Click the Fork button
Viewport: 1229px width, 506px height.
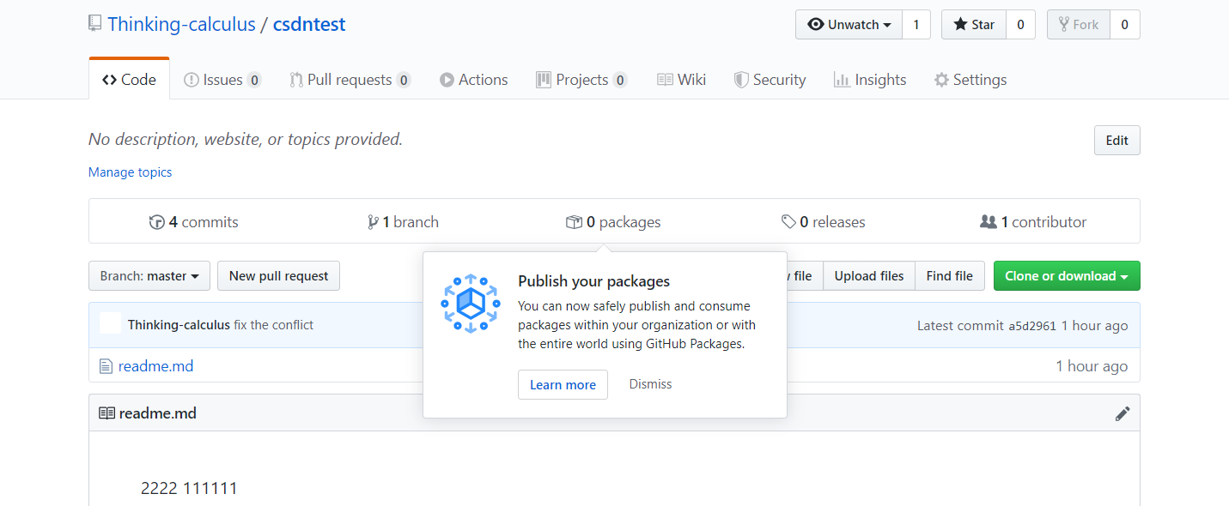1079,25
